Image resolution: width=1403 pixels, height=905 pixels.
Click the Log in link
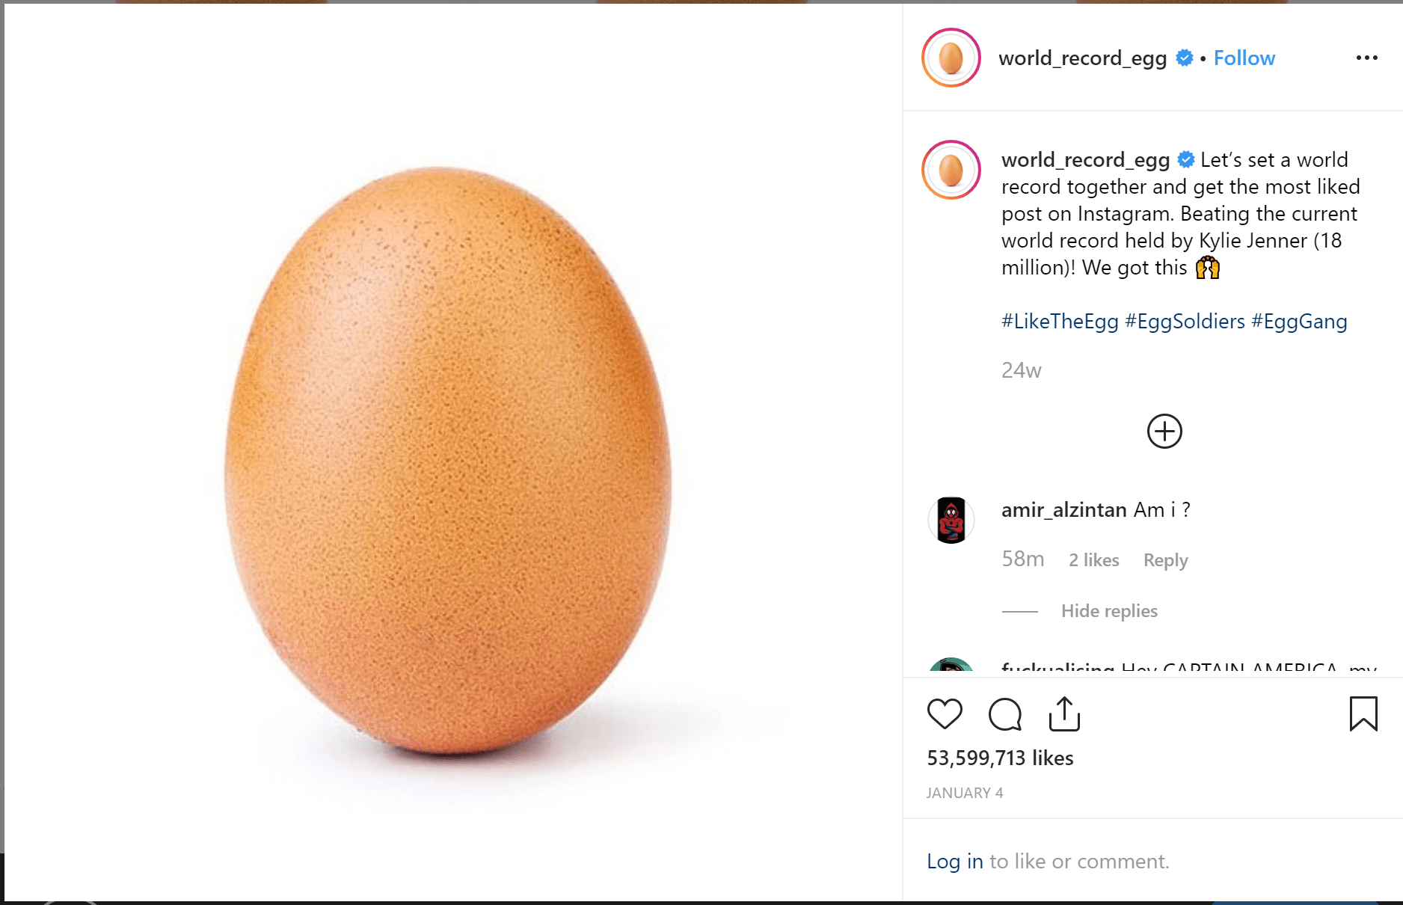954,862
